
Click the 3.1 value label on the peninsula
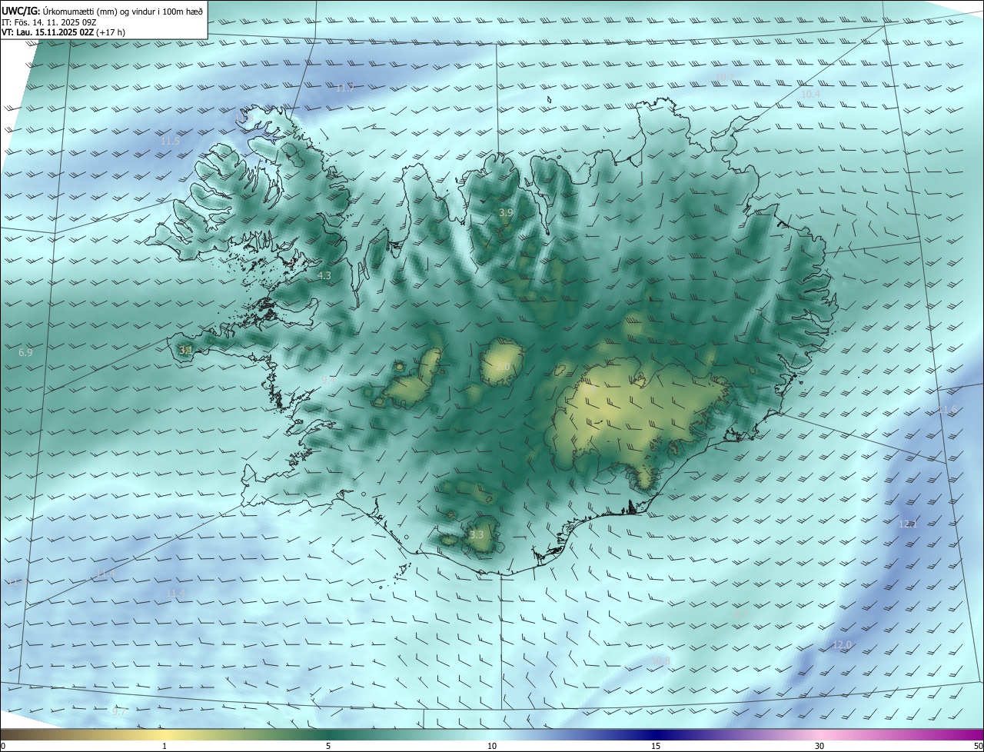[185, 350]
